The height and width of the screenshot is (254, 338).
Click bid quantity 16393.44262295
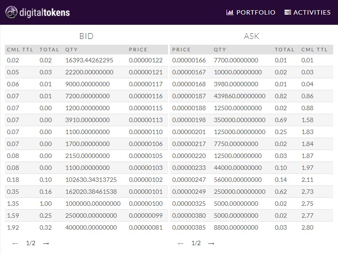pos(89,60)
